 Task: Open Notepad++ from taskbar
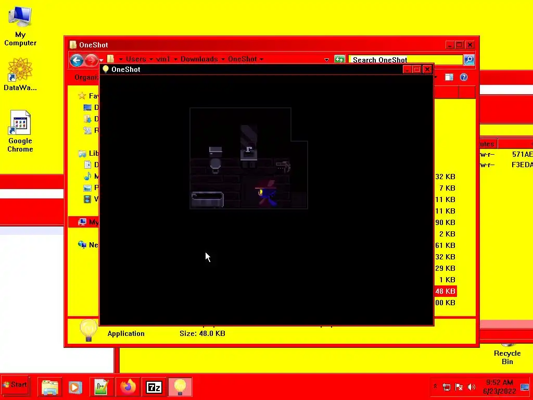pyautogui.click(x=101, y=387)
